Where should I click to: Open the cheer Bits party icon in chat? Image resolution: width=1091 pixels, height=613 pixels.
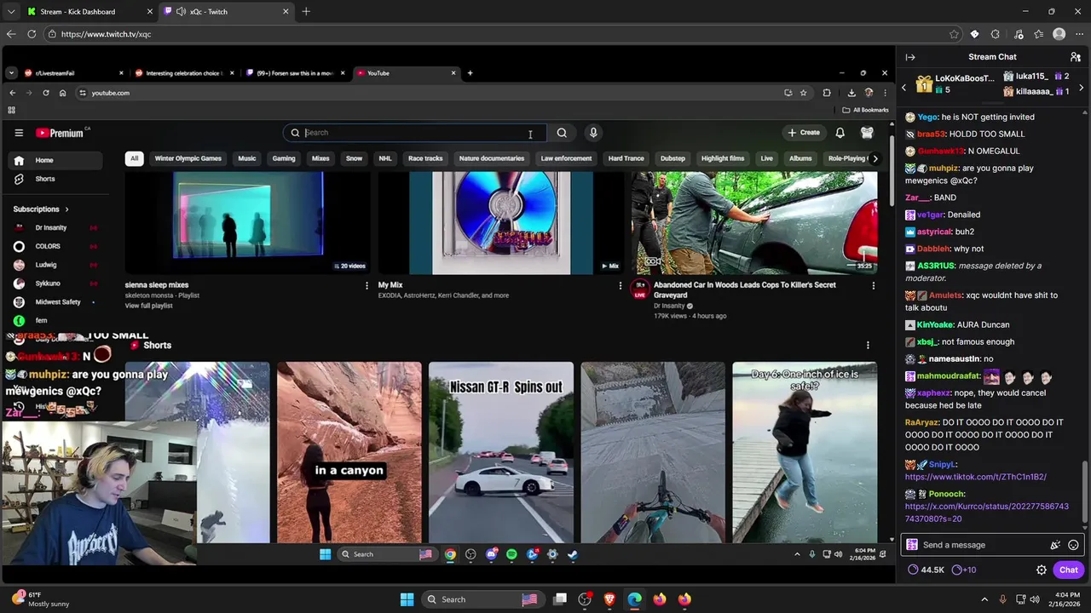1055,545
